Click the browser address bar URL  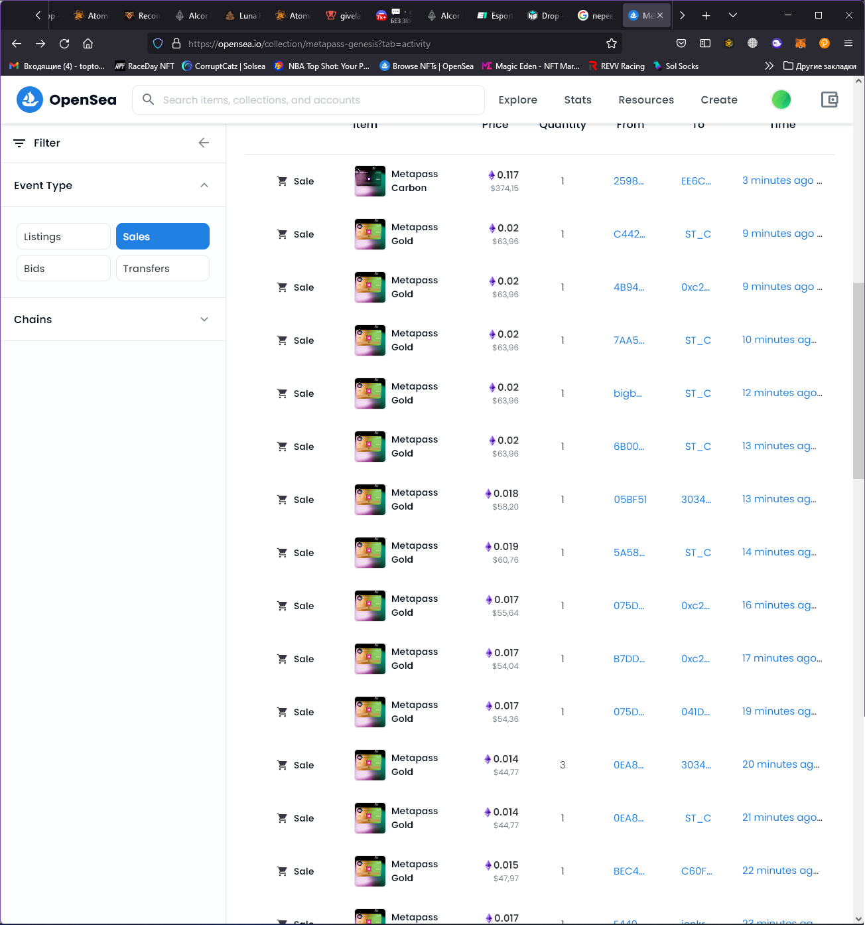pyautogui.click(x=309, y=44)
